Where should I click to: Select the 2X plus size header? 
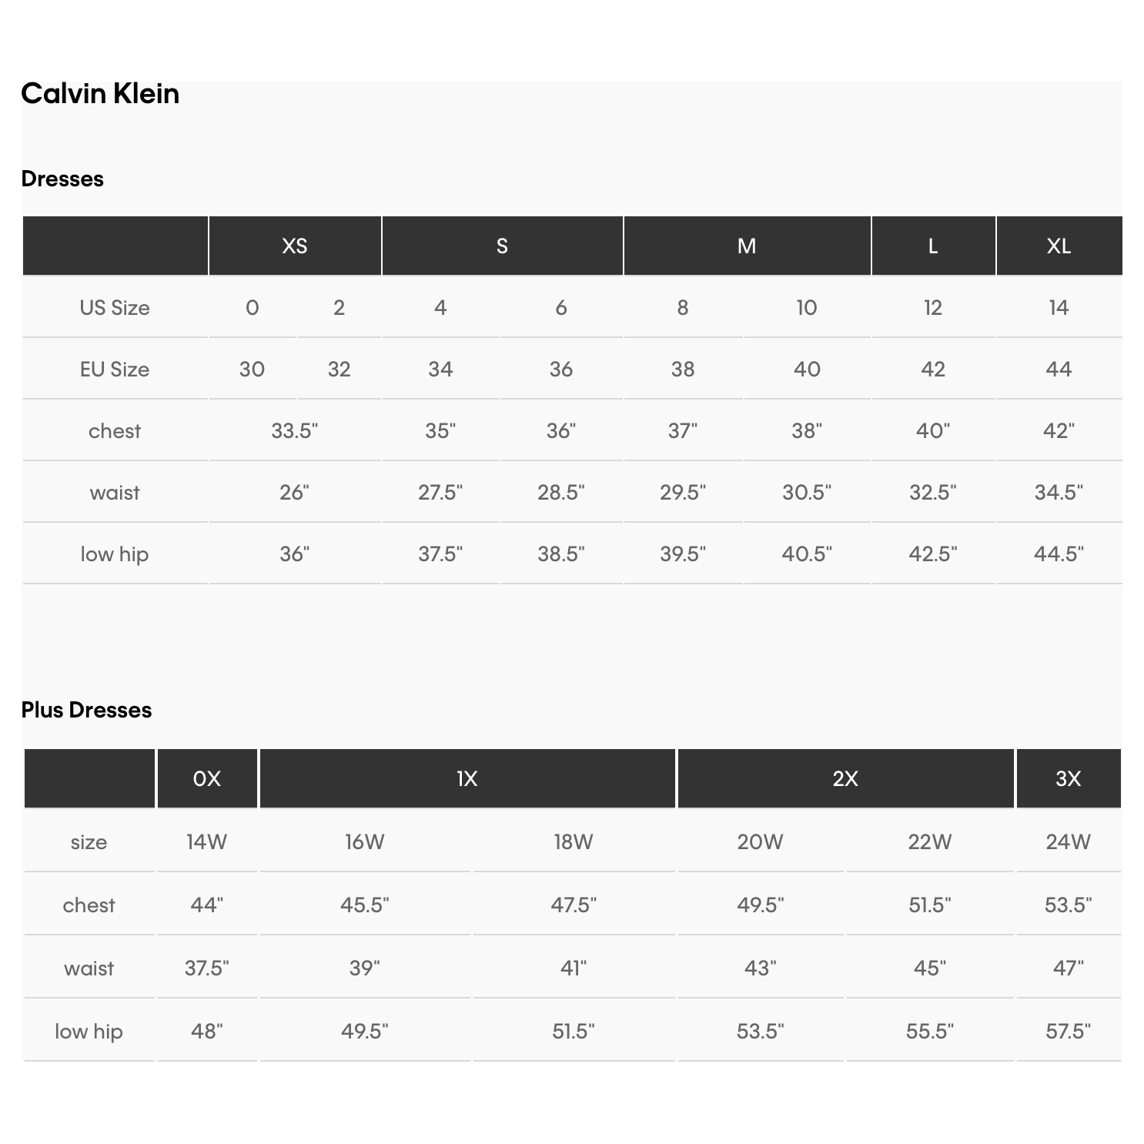845,778
